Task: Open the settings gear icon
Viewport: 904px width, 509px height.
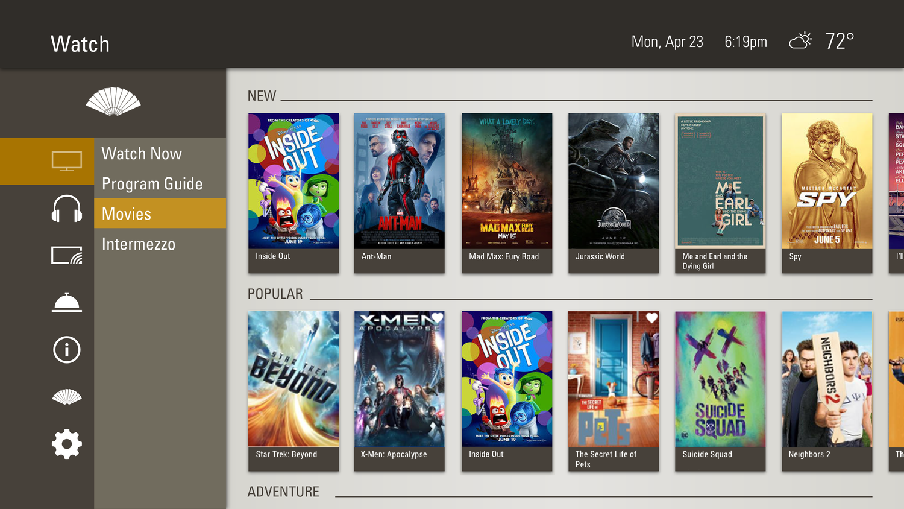Action: [x=66, y=444]
